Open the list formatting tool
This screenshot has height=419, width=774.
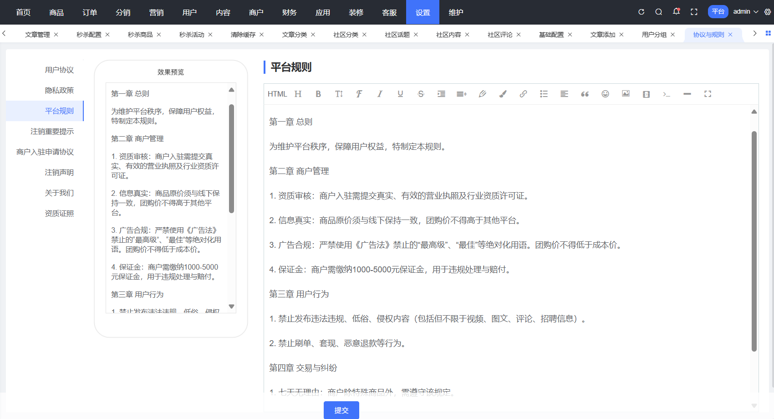[544, 94]
